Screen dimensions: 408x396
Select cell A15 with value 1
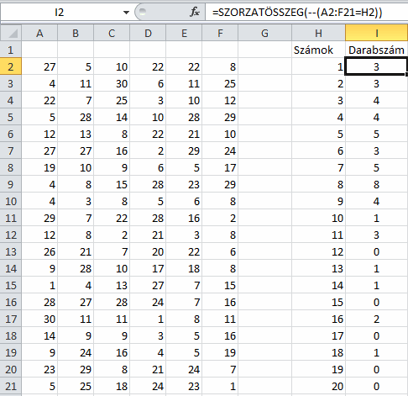(x=39, y=285)
